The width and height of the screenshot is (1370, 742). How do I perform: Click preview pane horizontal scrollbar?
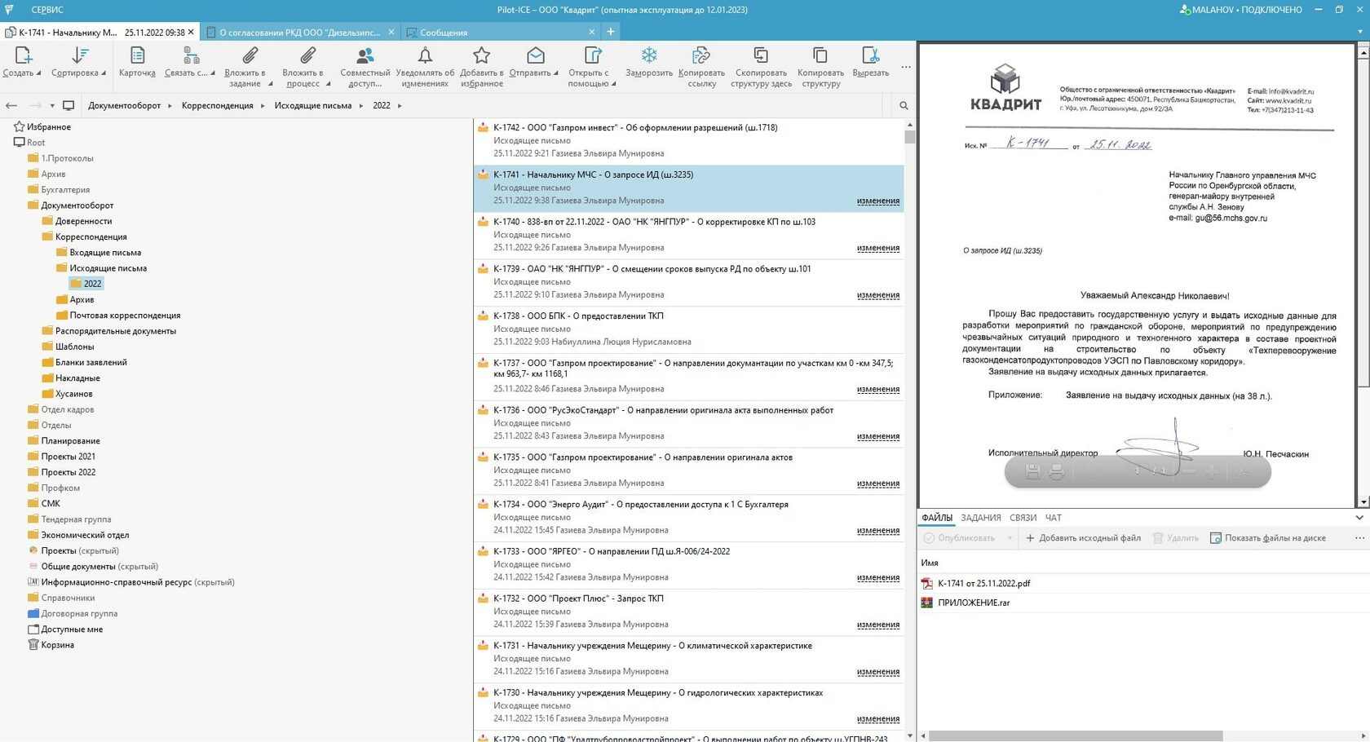(x=1075, y=735)
